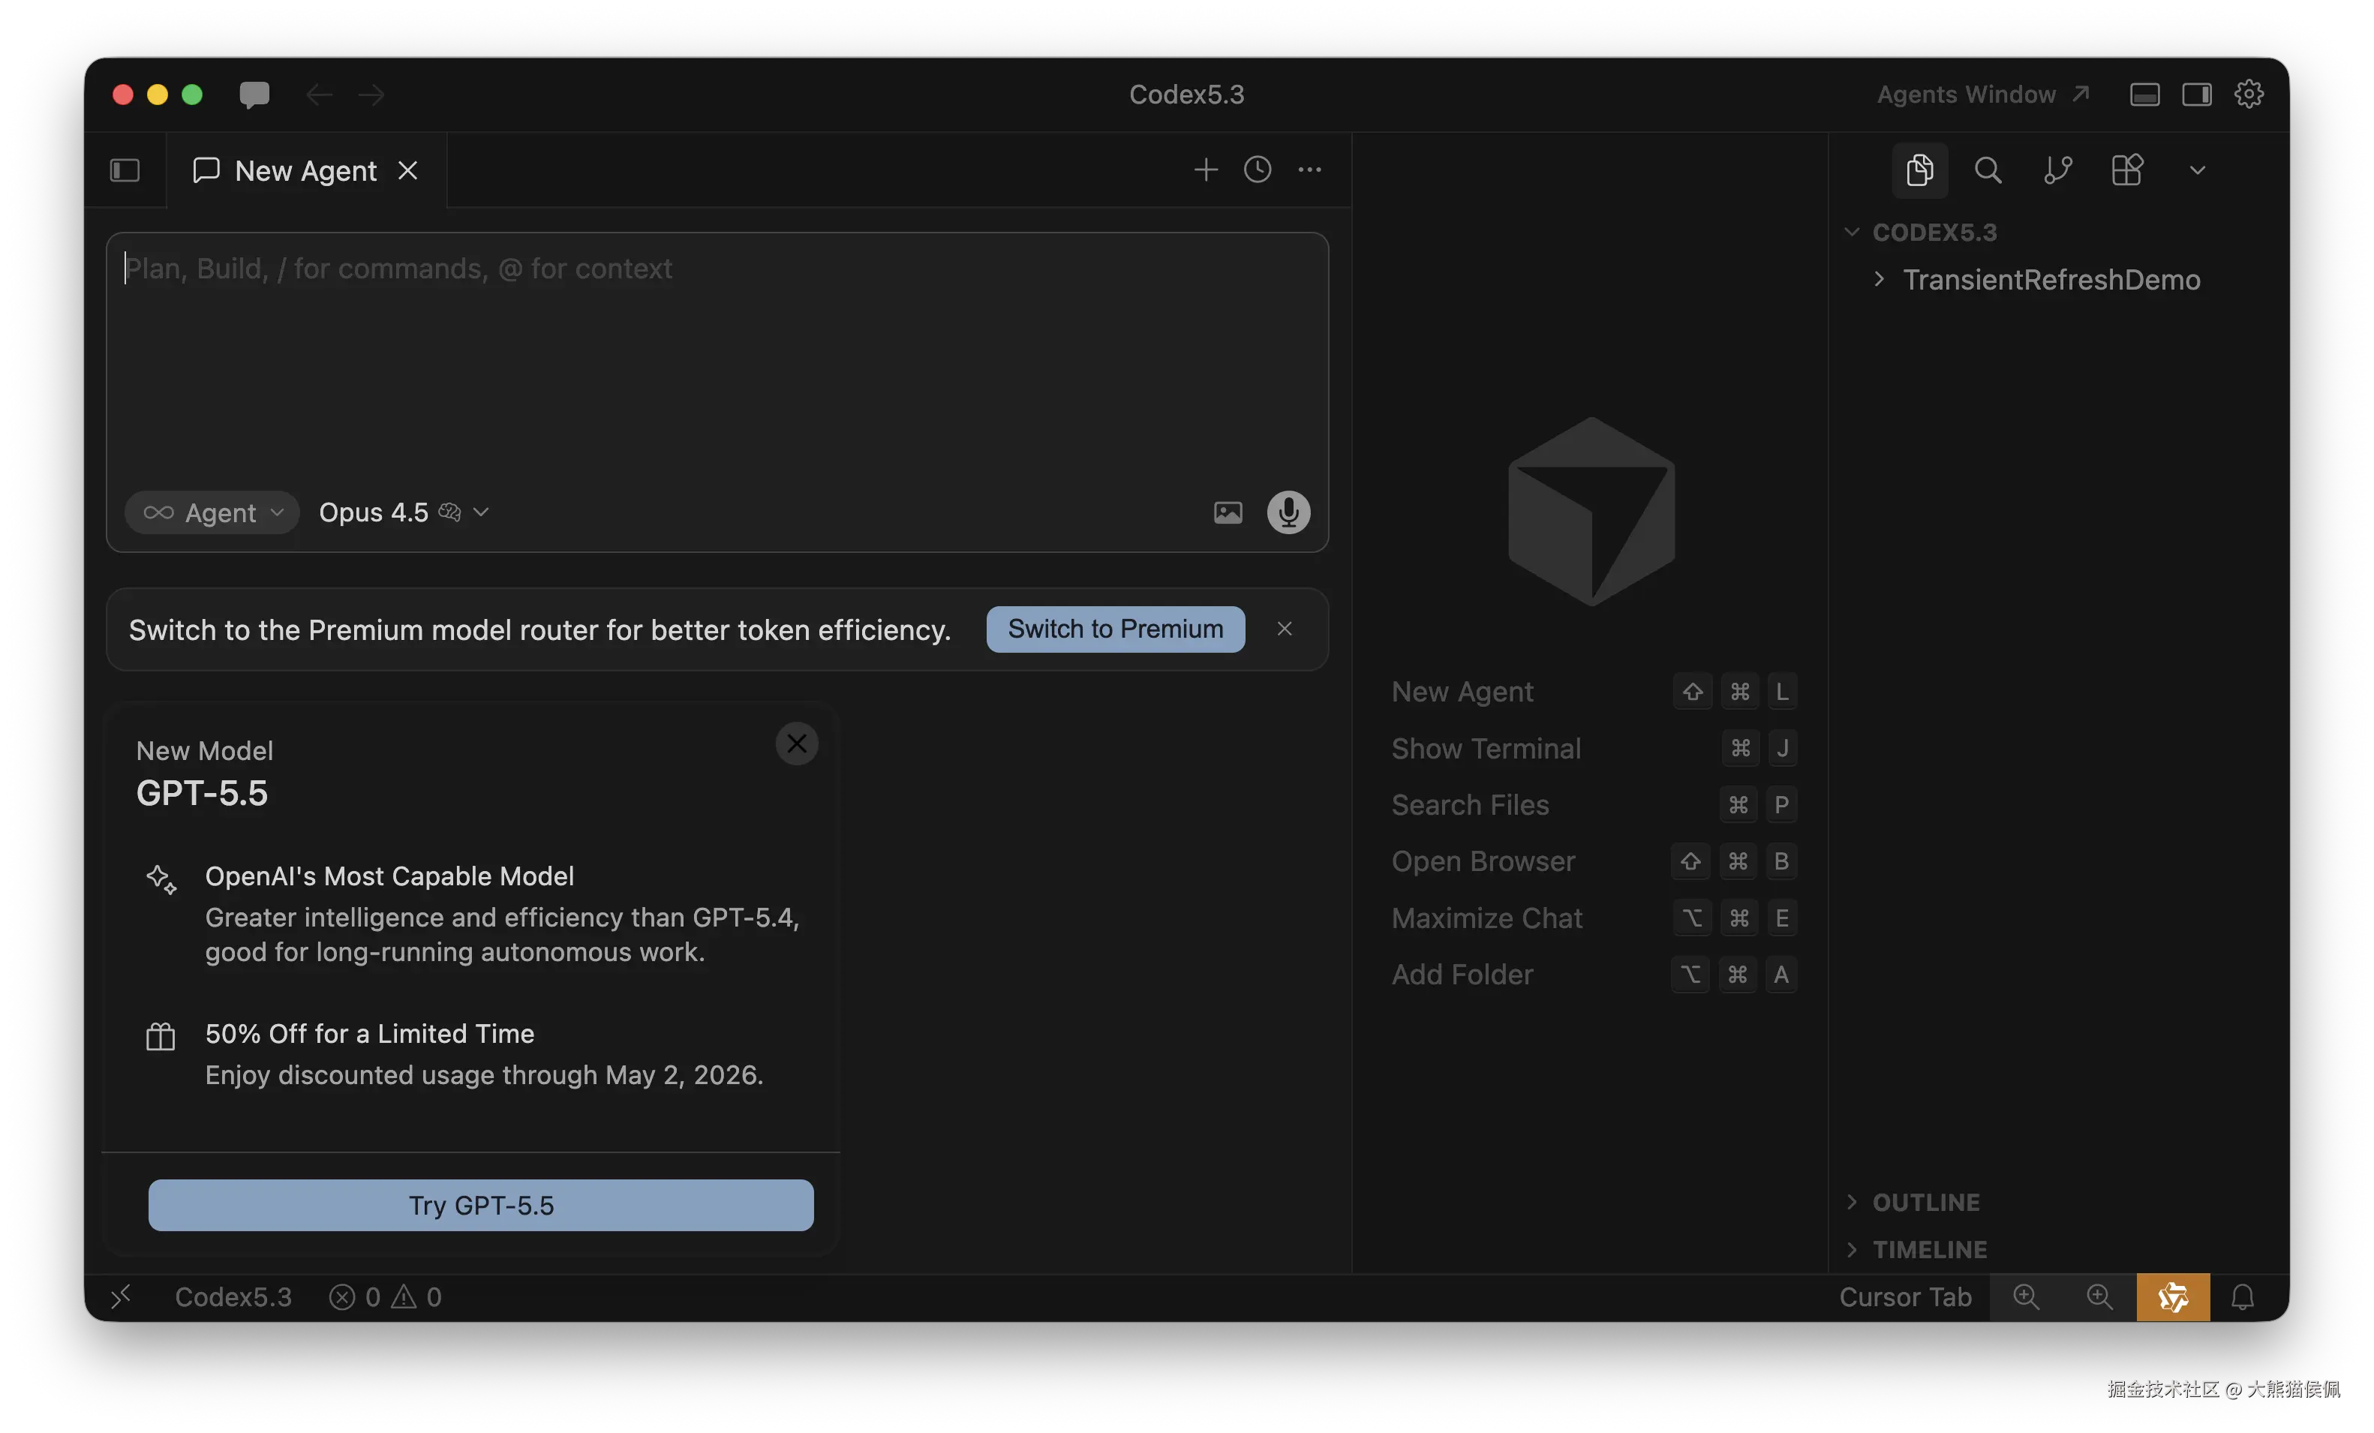Click the Add Folder shortcut entry

[x=1594, y=975]
